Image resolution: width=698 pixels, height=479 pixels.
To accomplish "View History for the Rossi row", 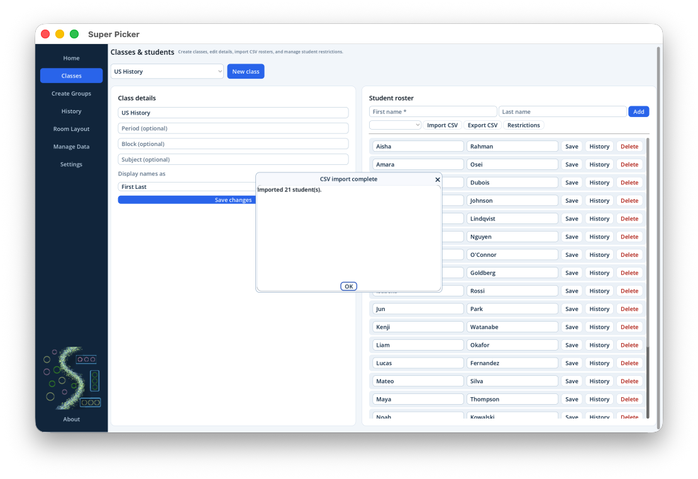I will click(x=599, y=291).
